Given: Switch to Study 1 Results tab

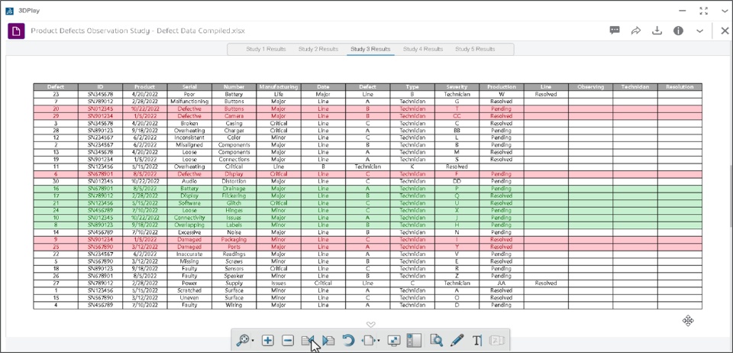Looking at the screenshot, I should pos(266,49).
